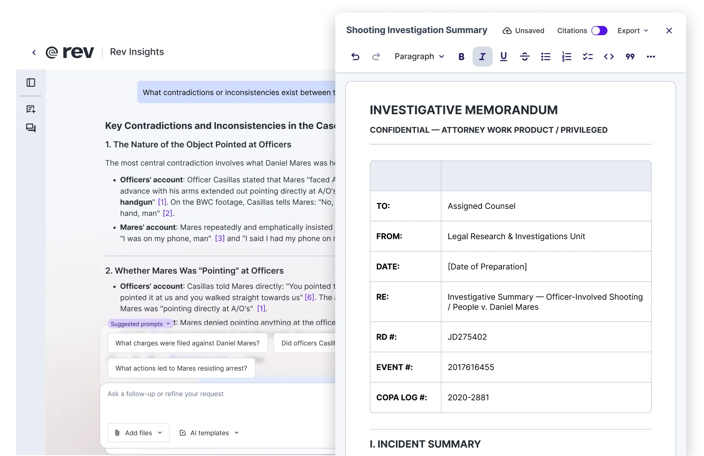Open the chat conversations icon in sidebar

click(x=31, y=128)
